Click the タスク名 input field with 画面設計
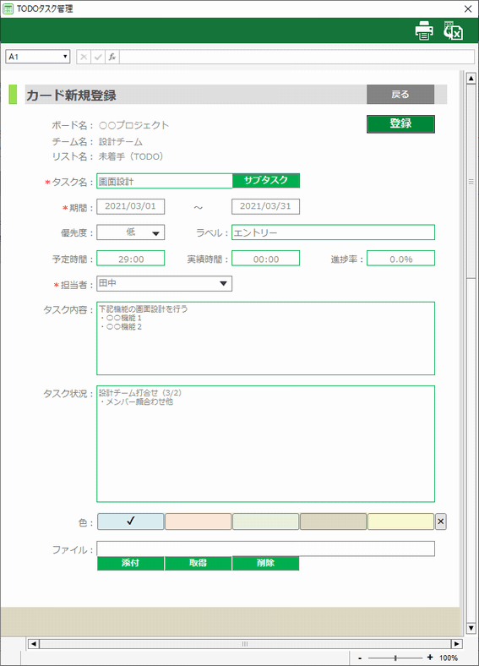 click(x=165, y=182)
